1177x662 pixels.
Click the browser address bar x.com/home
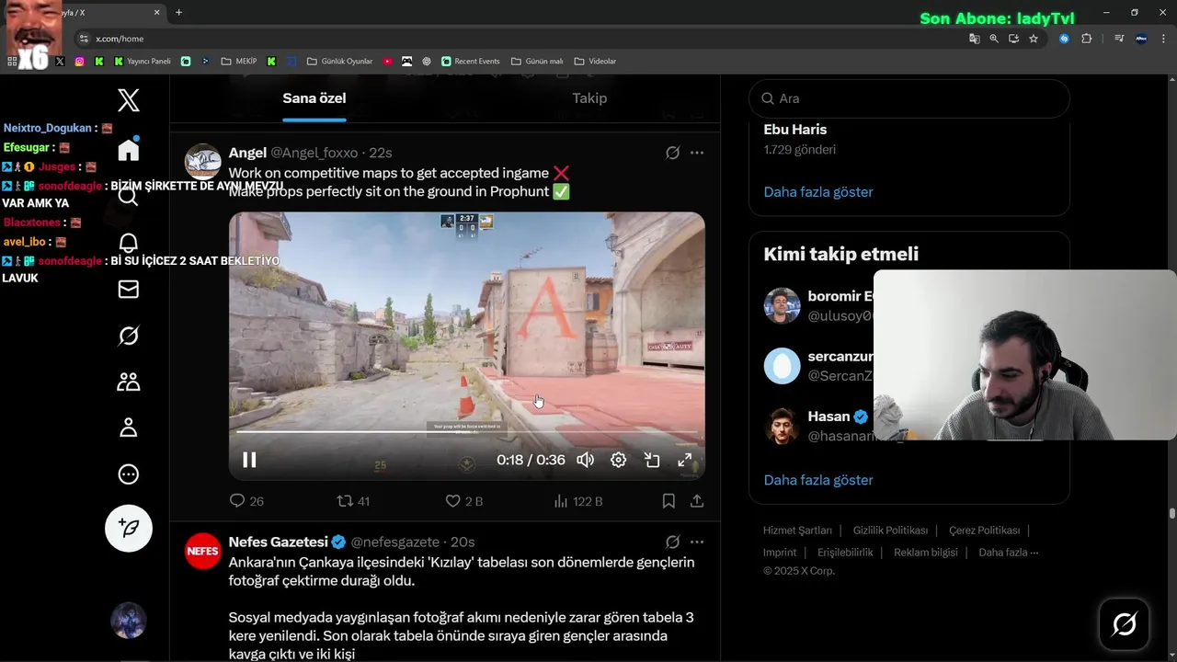click(120, 39)
